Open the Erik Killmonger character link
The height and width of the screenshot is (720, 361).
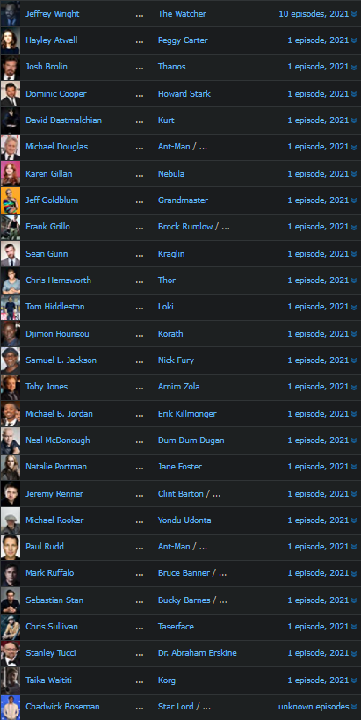(x=187, y=414)
